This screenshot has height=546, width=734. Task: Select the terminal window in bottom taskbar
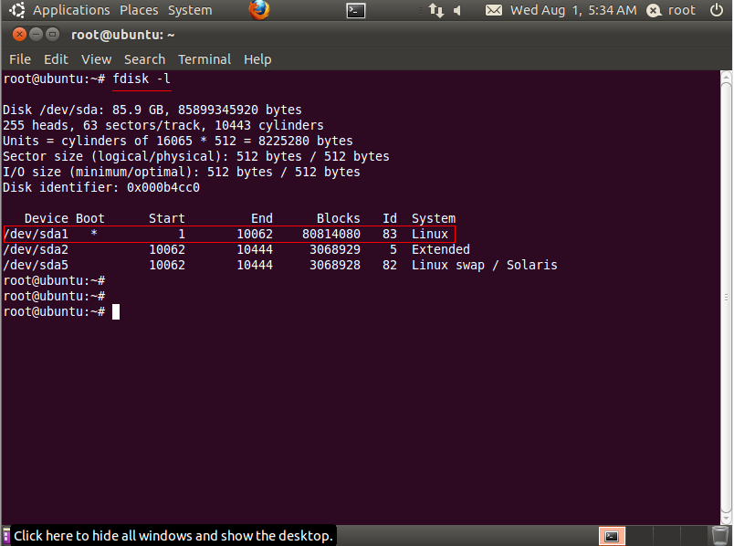tap(612, 536)
